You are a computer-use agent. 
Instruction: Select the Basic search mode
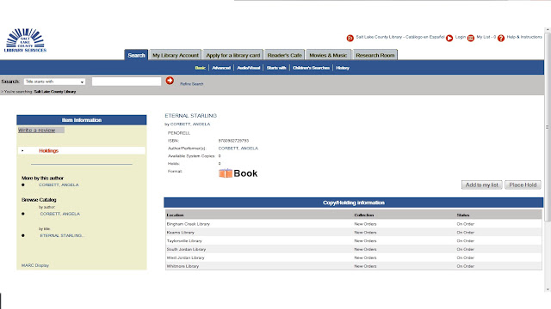click(201, 68)
